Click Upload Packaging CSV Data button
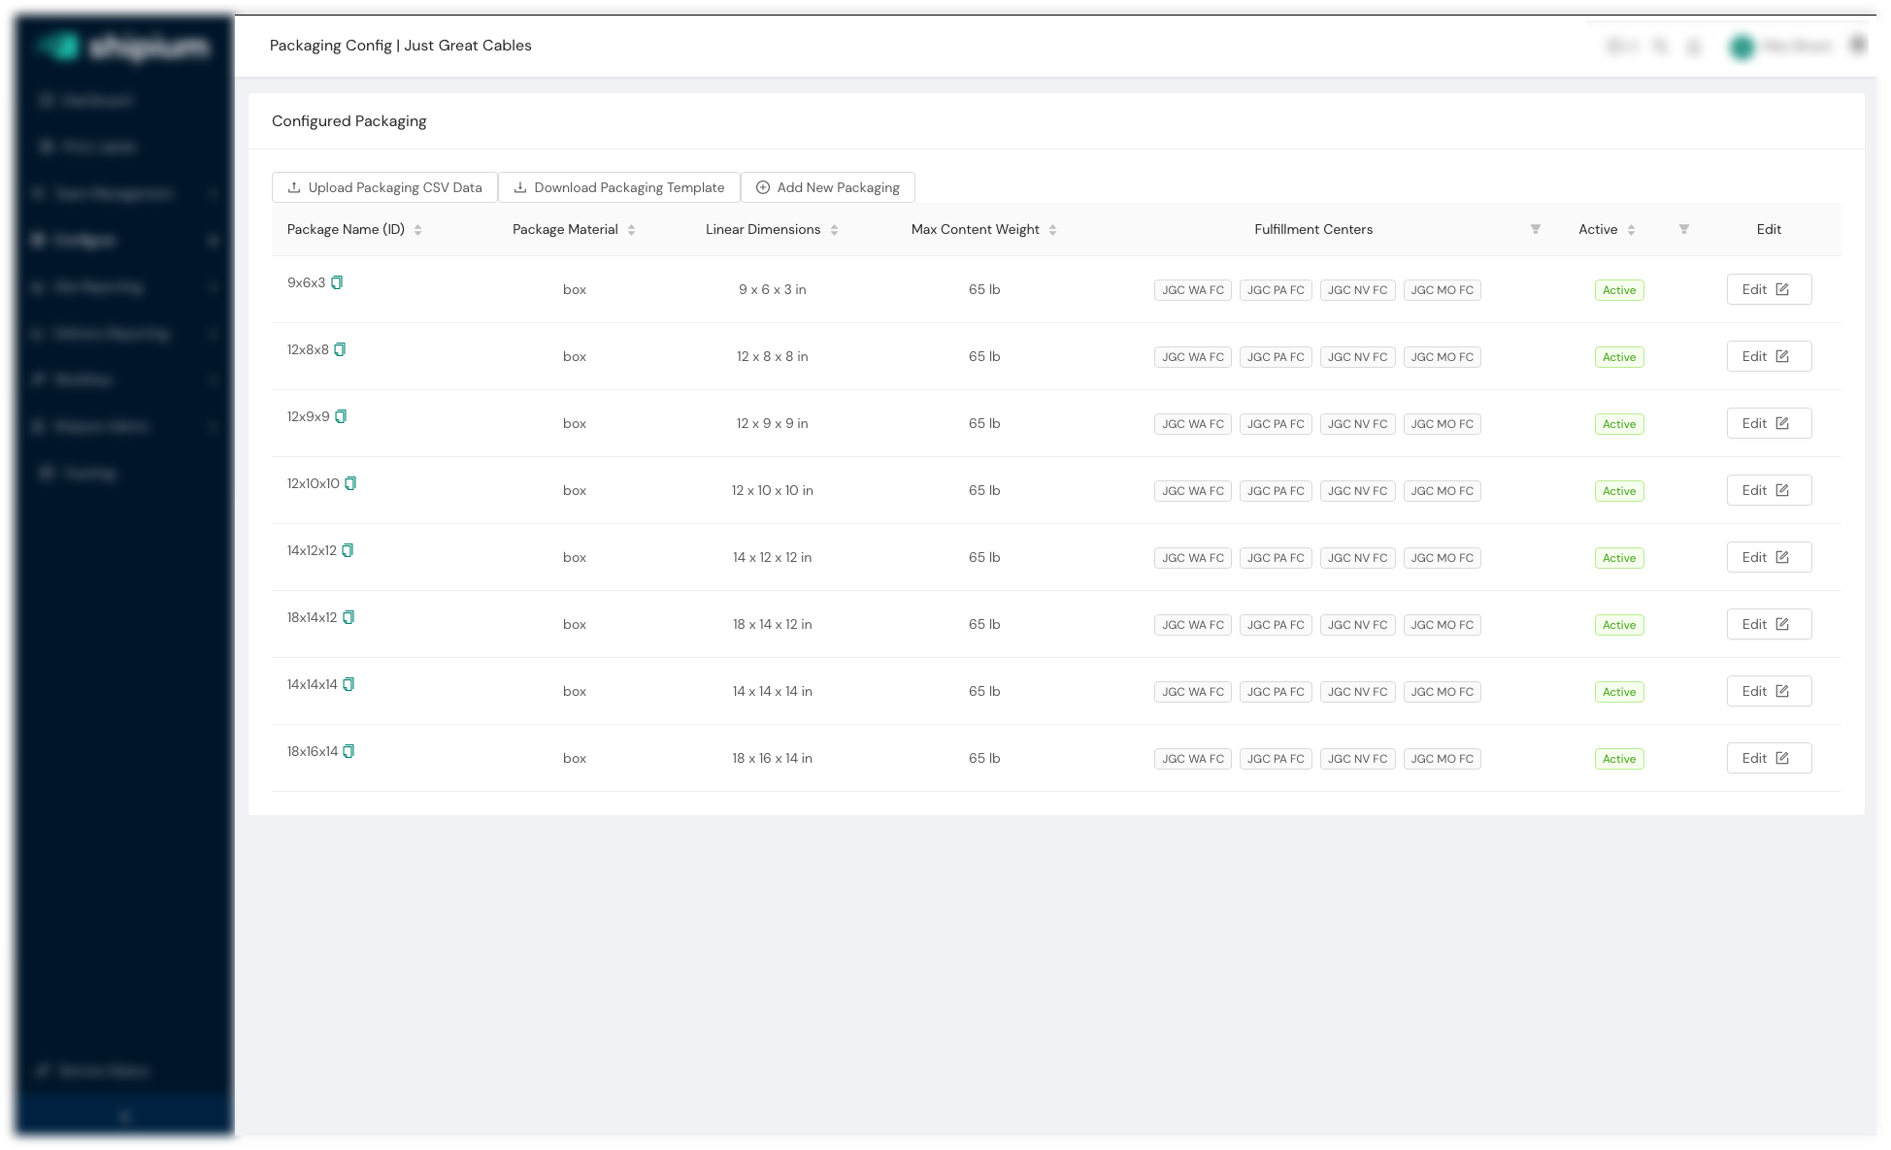This screenshot has width=1891, height=1150. pos(384,187)
